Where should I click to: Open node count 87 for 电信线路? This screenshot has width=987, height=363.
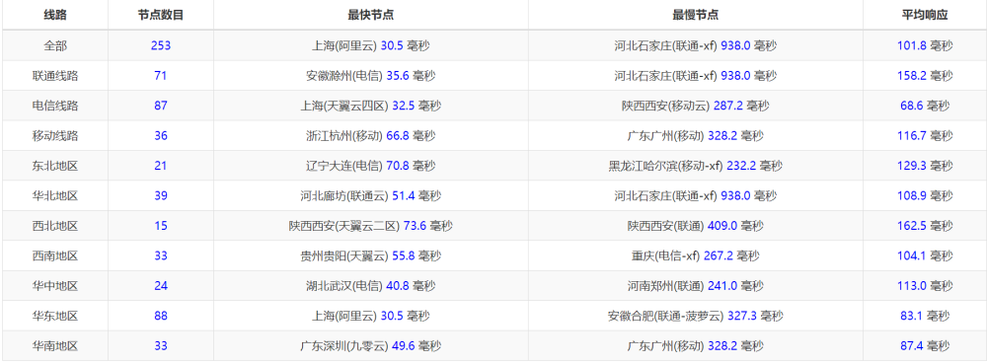click(x=161, y=106)
